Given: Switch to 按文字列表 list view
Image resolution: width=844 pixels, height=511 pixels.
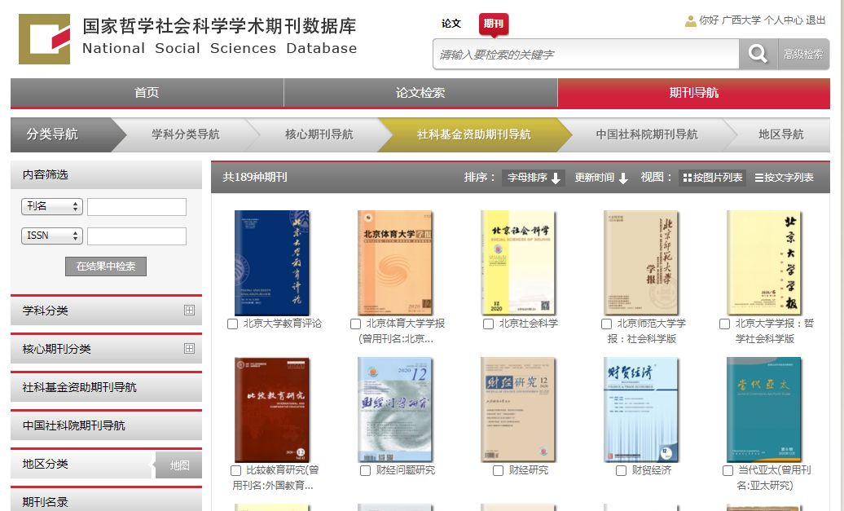Looking at the screenshot, I should tap(785, 177).
